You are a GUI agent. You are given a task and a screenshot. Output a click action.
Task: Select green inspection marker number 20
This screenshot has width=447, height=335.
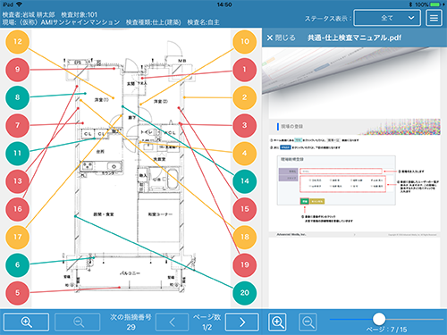(x=244, y=293)
